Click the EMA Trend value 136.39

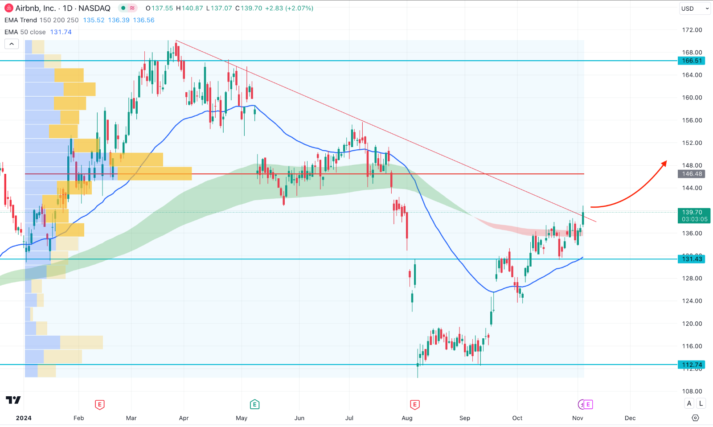(119, 20)
